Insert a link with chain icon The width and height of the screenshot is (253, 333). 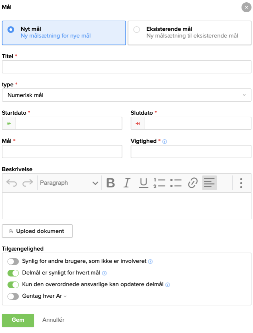pyautogui.click(x=193, y=183)
